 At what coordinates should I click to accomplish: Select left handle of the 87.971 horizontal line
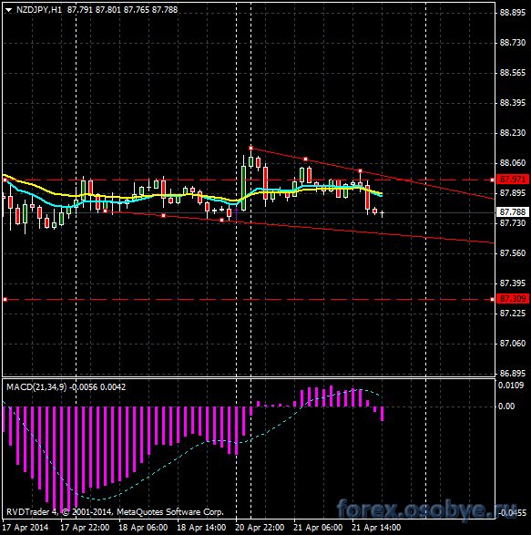point(5,180)
